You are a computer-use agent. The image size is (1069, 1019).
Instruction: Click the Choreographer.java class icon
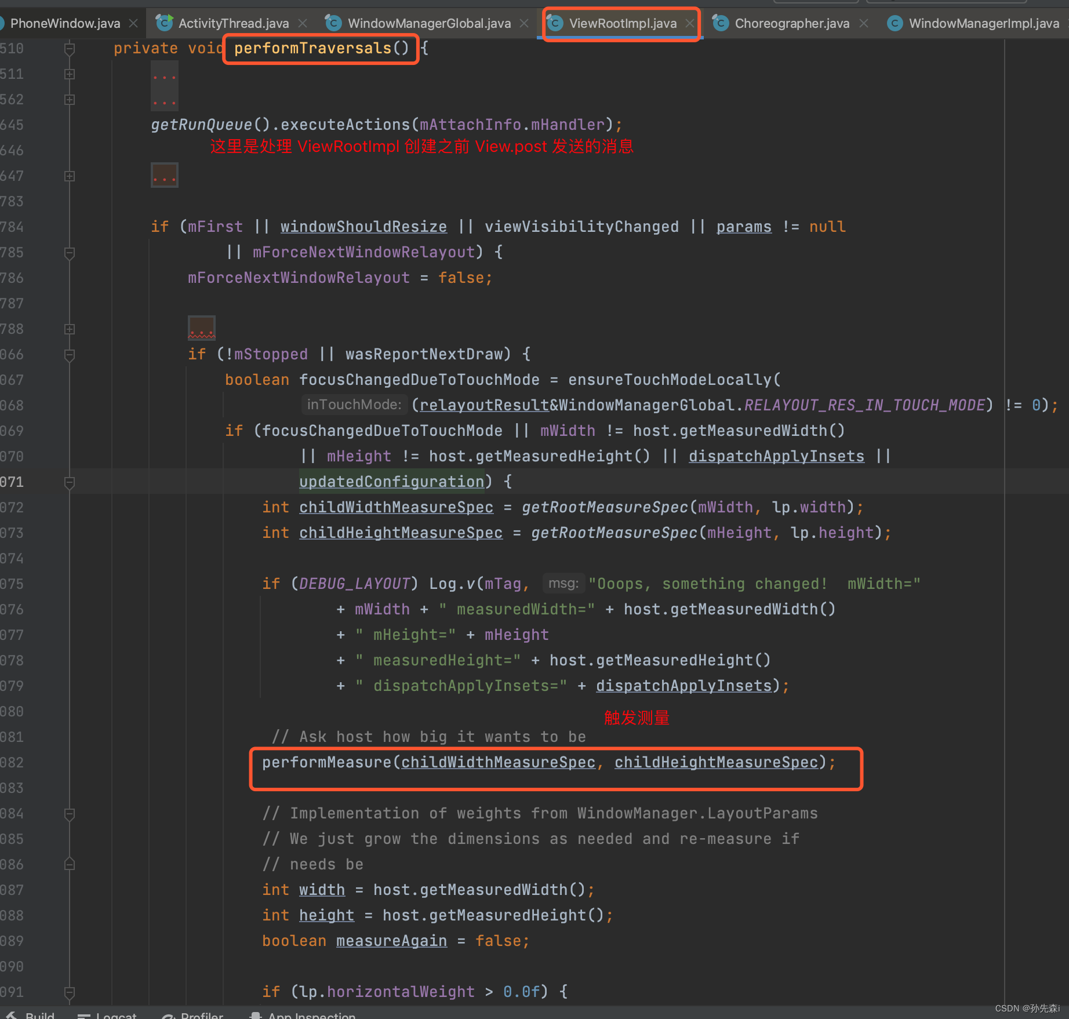pyautogui.click(x=721, y=23)
